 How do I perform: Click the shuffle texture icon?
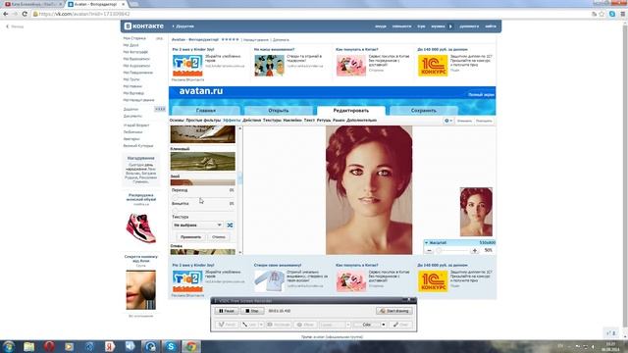(x=230, y=226)
